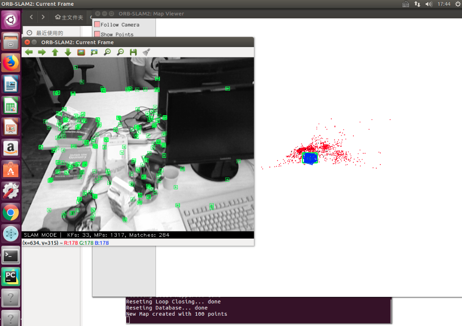Open the frame display properties brush icon
Viewport: 462px width, 326px height.
click(x=146, y=52)
